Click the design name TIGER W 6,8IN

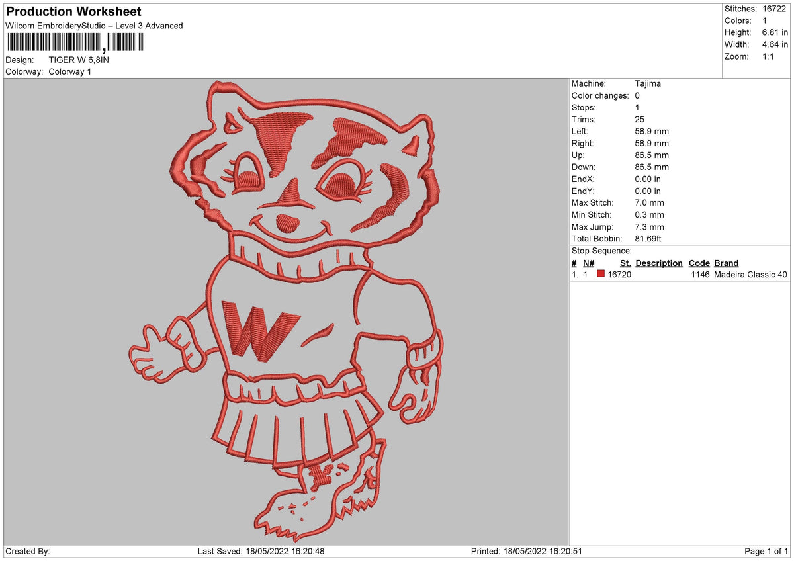pyautogui.click(x=79, y=60)
